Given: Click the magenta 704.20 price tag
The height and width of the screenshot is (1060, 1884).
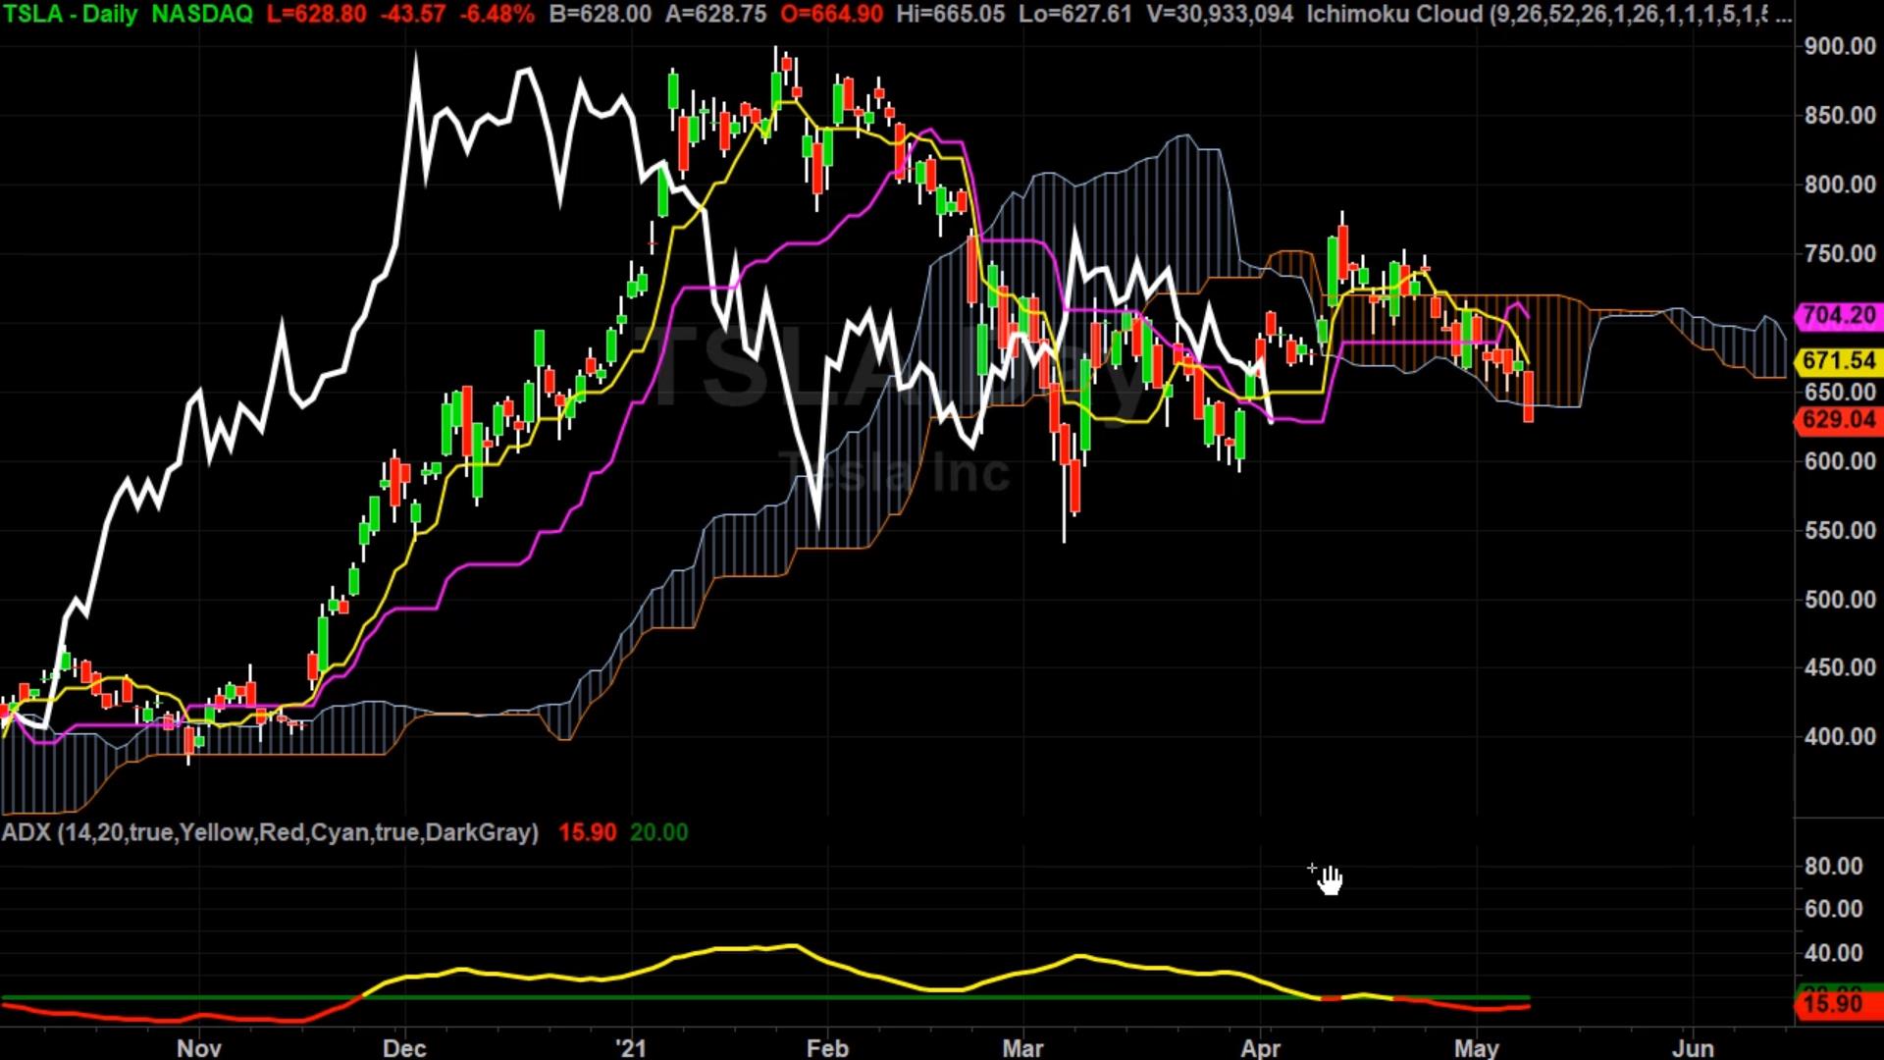Looking at the screenshot, I should coord(1838,315).
